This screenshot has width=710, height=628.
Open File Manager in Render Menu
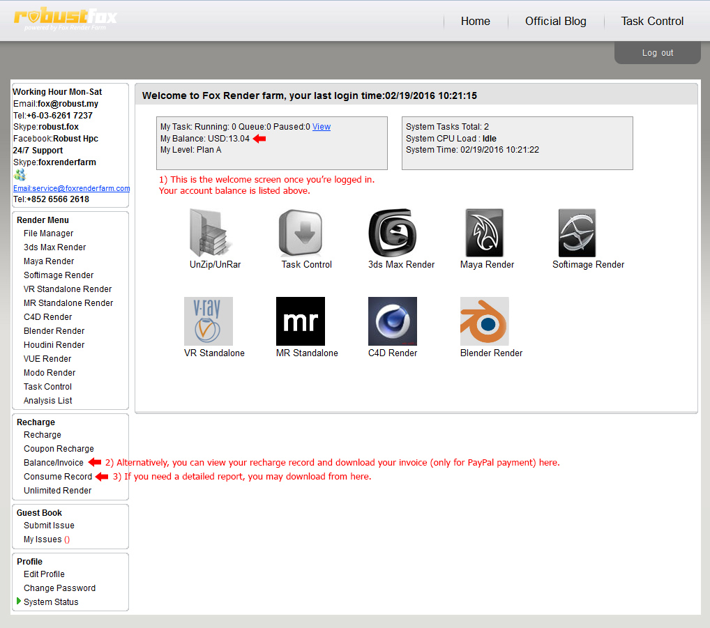[48, 233]
